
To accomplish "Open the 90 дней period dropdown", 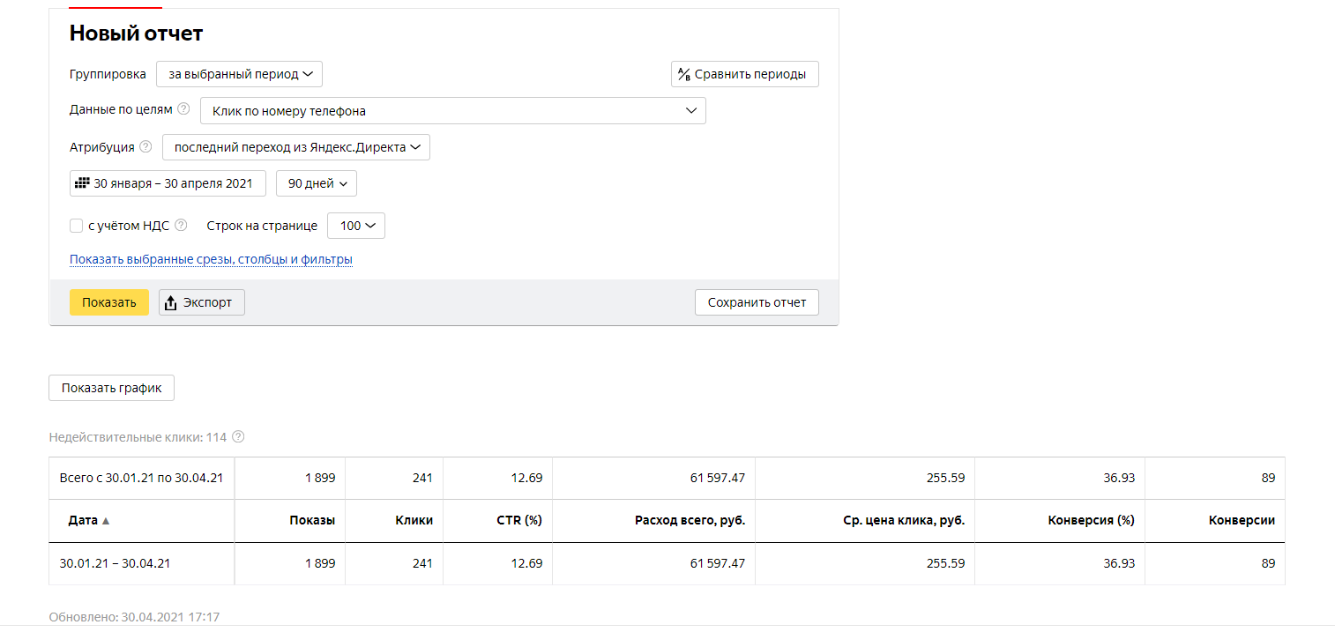I will (x=317, y=183).
